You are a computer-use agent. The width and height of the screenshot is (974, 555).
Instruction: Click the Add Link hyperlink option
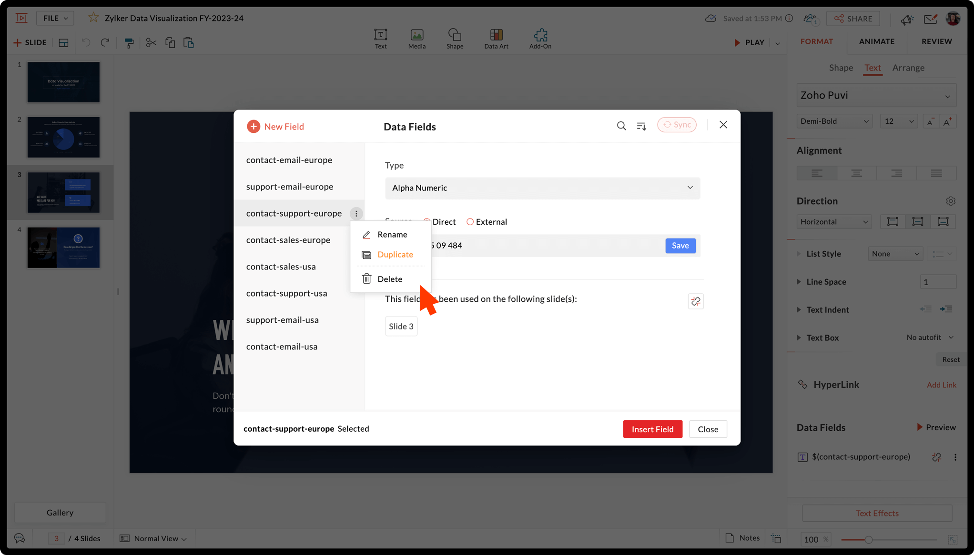(941, 385)
